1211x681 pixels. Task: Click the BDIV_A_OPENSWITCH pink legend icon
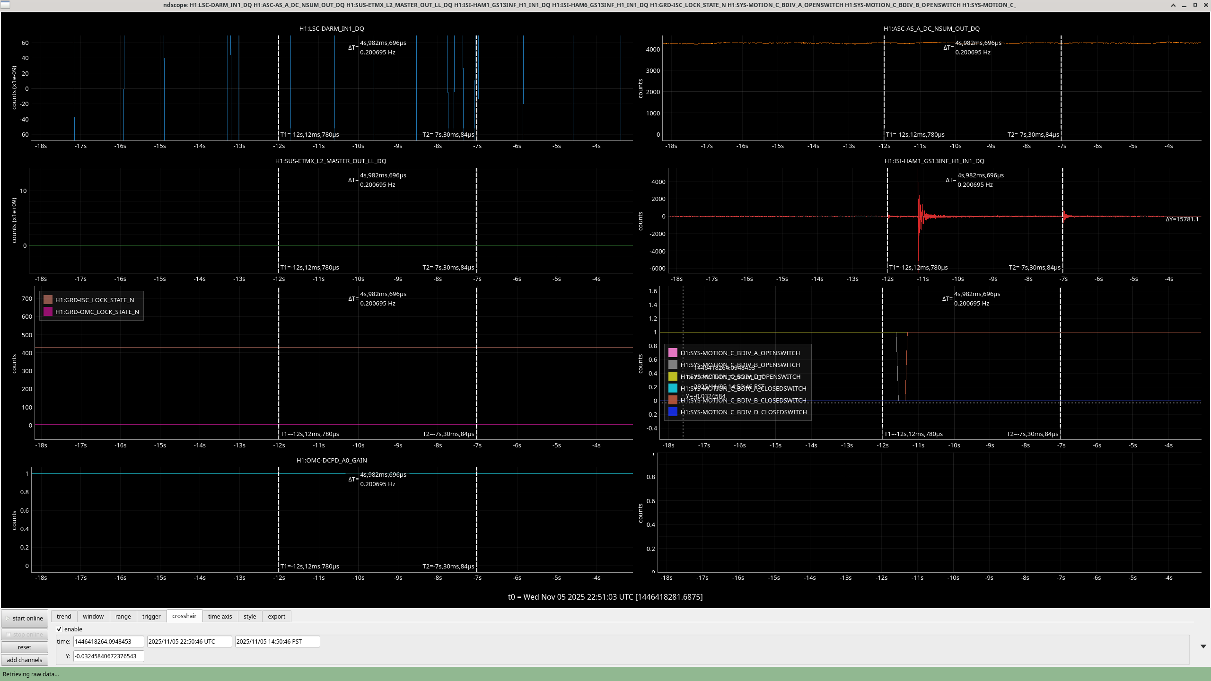(673, 353)
